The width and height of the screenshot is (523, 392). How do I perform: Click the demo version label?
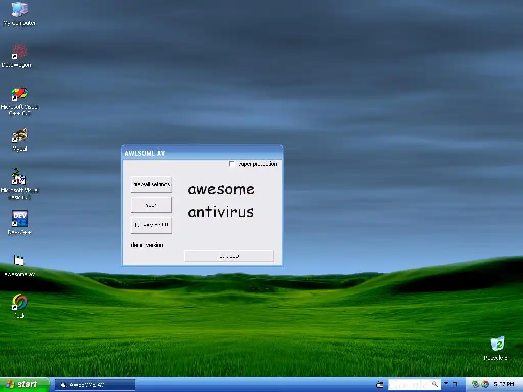coord(147,245)
